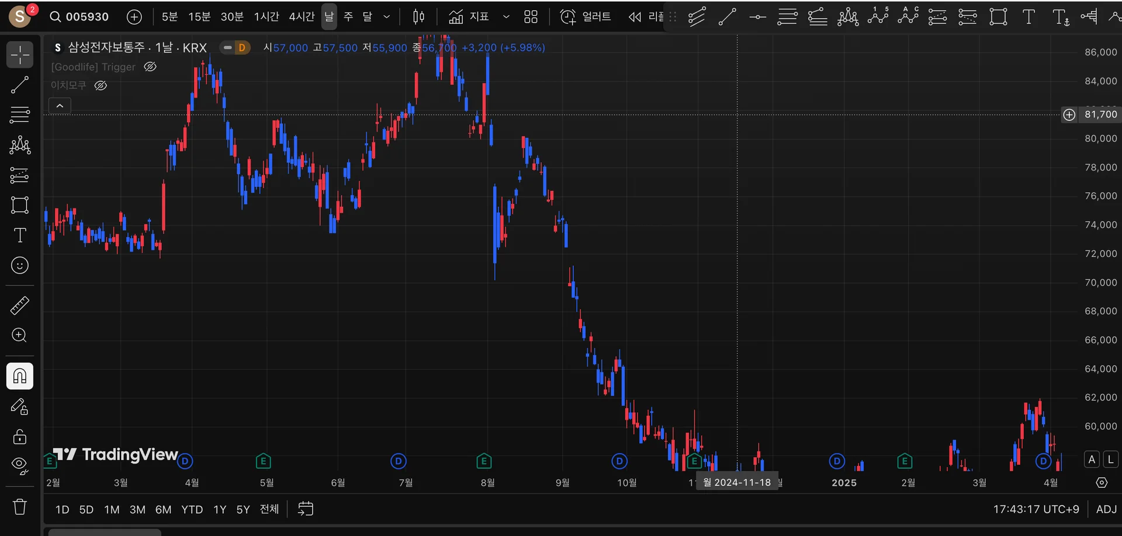Click the trash can remove drawings icon
1122x536 pixels.
20,506
